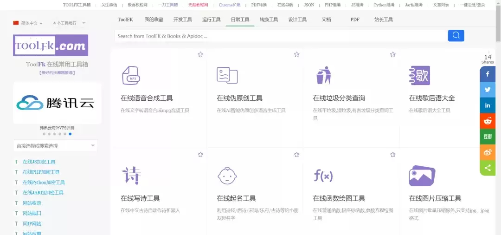Open the image compression picture icon
Image resolution: width=501 pixels, height=235 pixels.
[422, 176]
